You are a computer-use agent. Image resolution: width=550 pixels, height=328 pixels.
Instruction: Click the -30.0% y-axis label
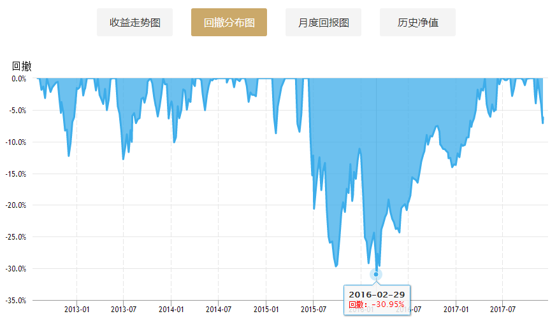(16, 268)
